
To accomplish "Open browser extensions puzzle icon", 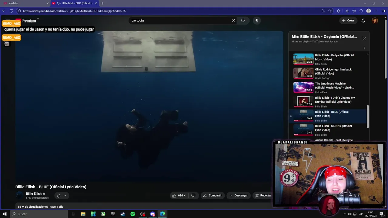I will 339,11.
